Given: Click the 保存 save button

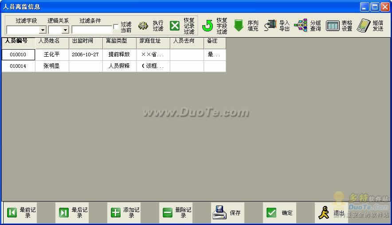Looking at the screenshot, I should 220,213.
